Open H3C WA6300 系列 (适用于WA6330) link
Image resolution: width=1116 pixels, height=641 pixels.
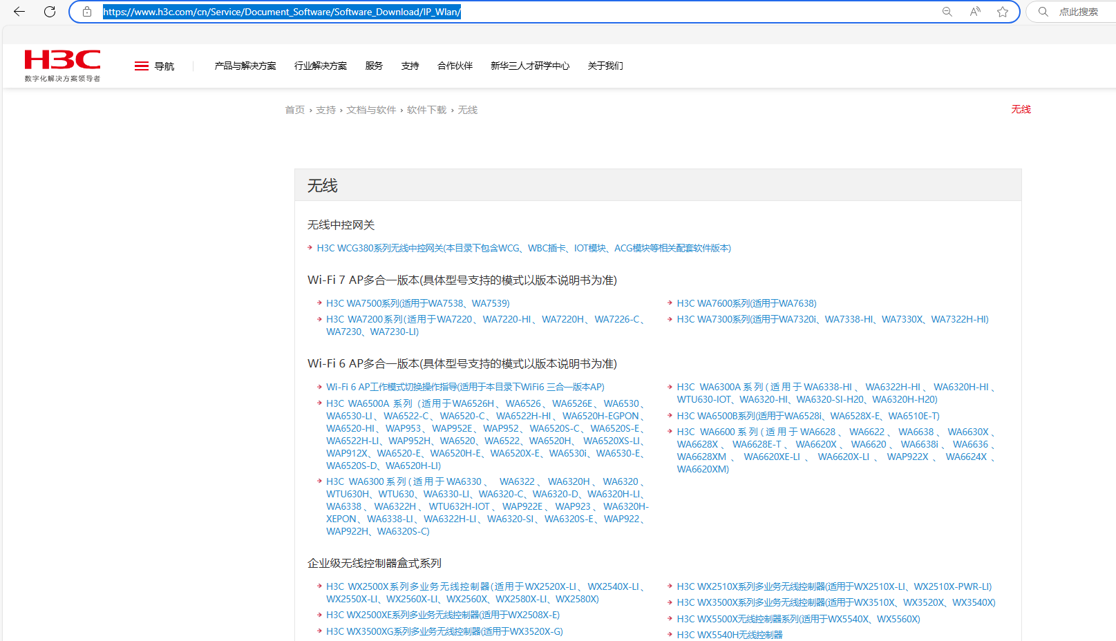[x=487, y=506]
